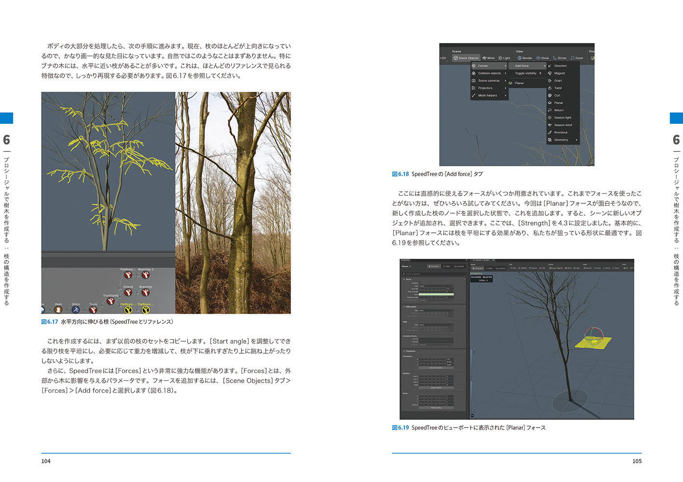Open the Force Type dropdown showing Planar
683x482 pixels.
(436, 286)
